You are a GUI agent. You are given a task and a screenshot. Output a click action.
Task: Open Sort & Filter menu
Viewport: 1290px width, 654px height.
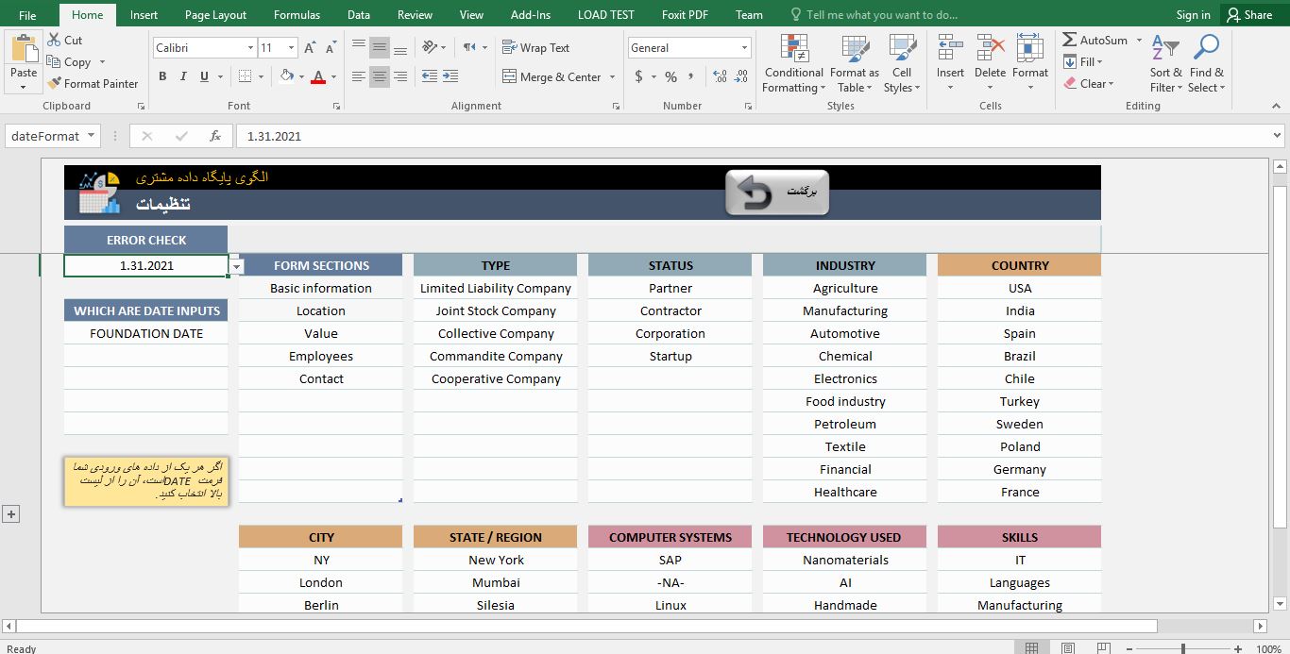click(1165, 64)
